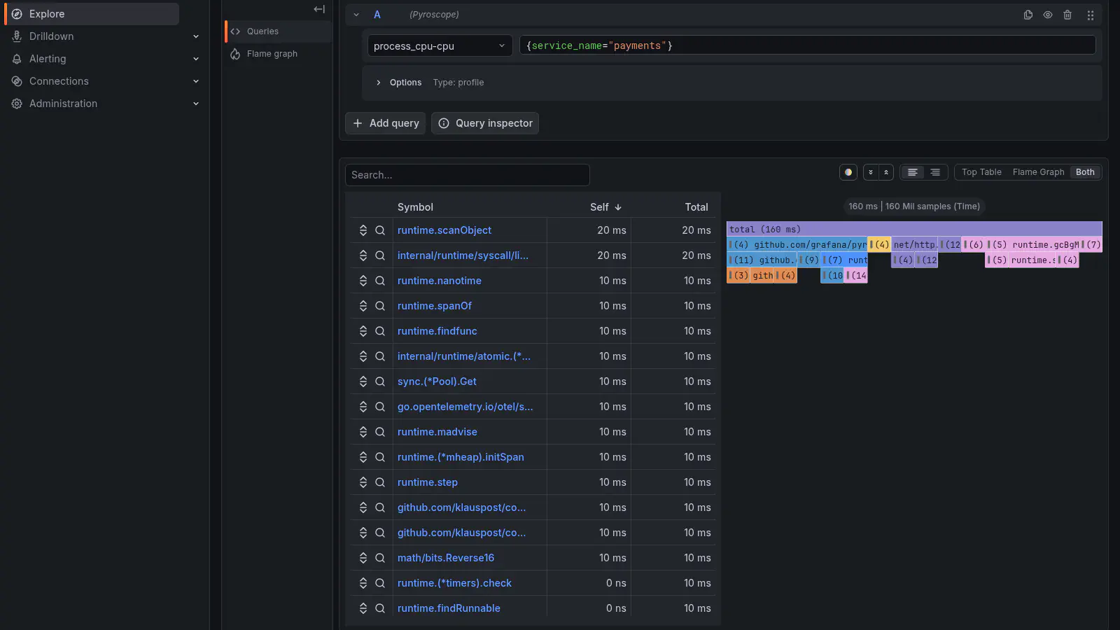Screen dimensions: 1120x630
Task: Expand all groups in flame graph
Action: click(x=871, y=172)
